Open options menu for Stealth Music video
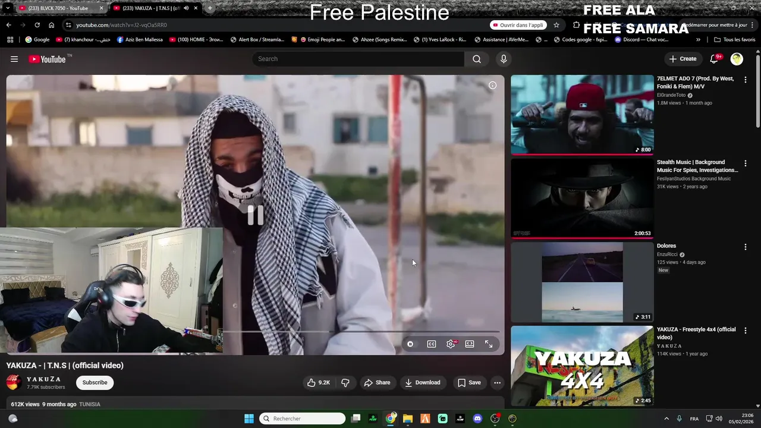 746,163
